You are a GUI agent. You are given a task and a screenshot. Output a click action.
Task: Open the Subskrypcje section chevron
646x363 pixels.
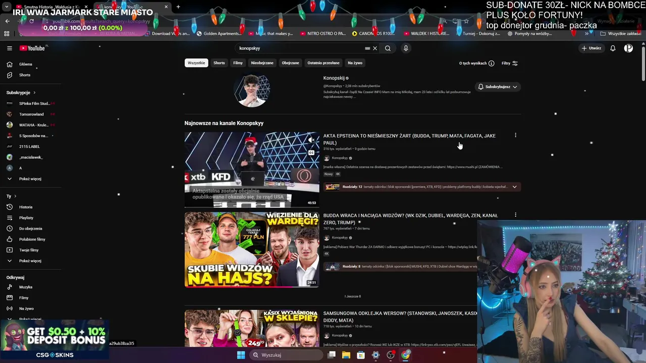[x=34, y=93]
